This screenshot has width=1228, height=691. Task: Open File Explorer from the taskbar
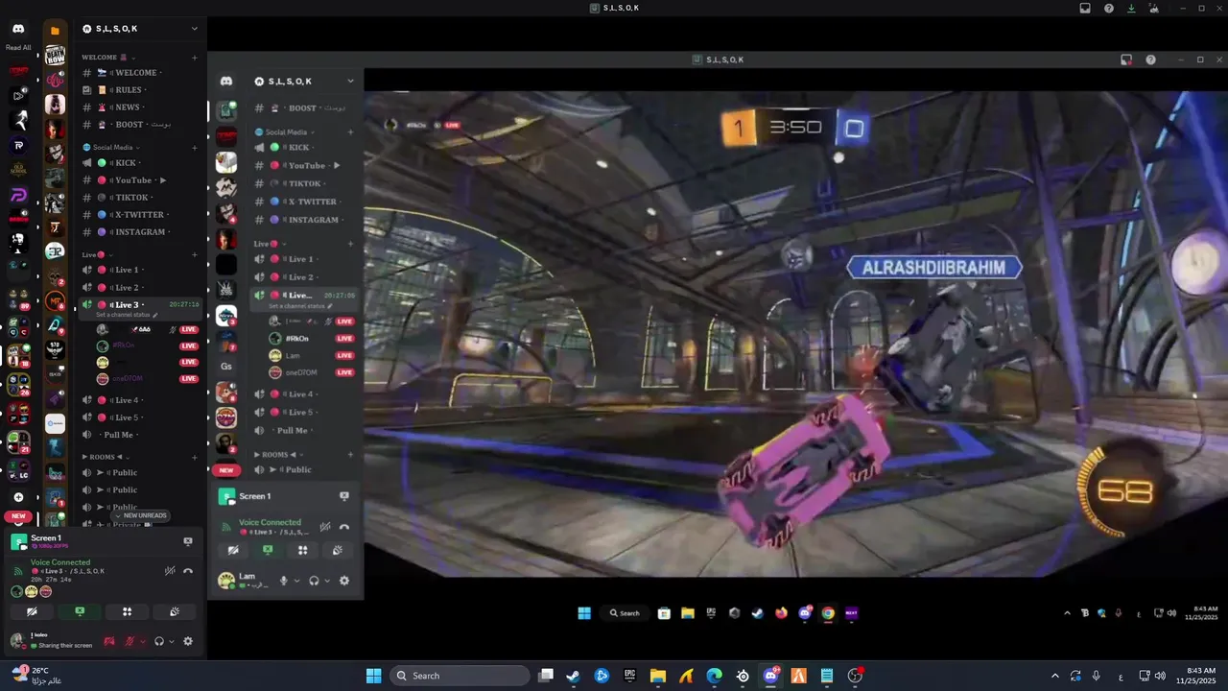click(x=658, y=676)
